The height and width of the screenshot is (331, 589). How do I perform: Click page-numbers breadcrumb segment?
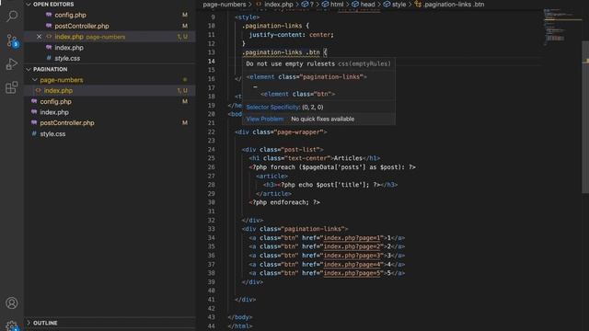225,5
